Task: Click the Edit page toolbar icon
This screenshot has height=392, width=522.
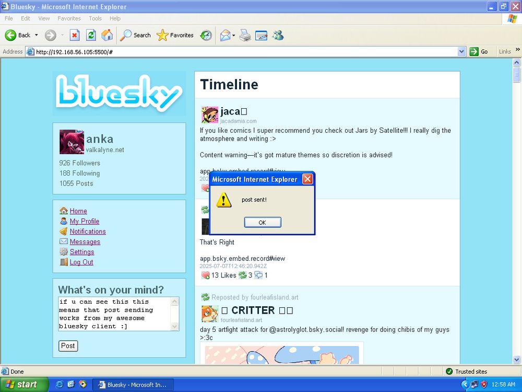Action: (x=262, y=35)
